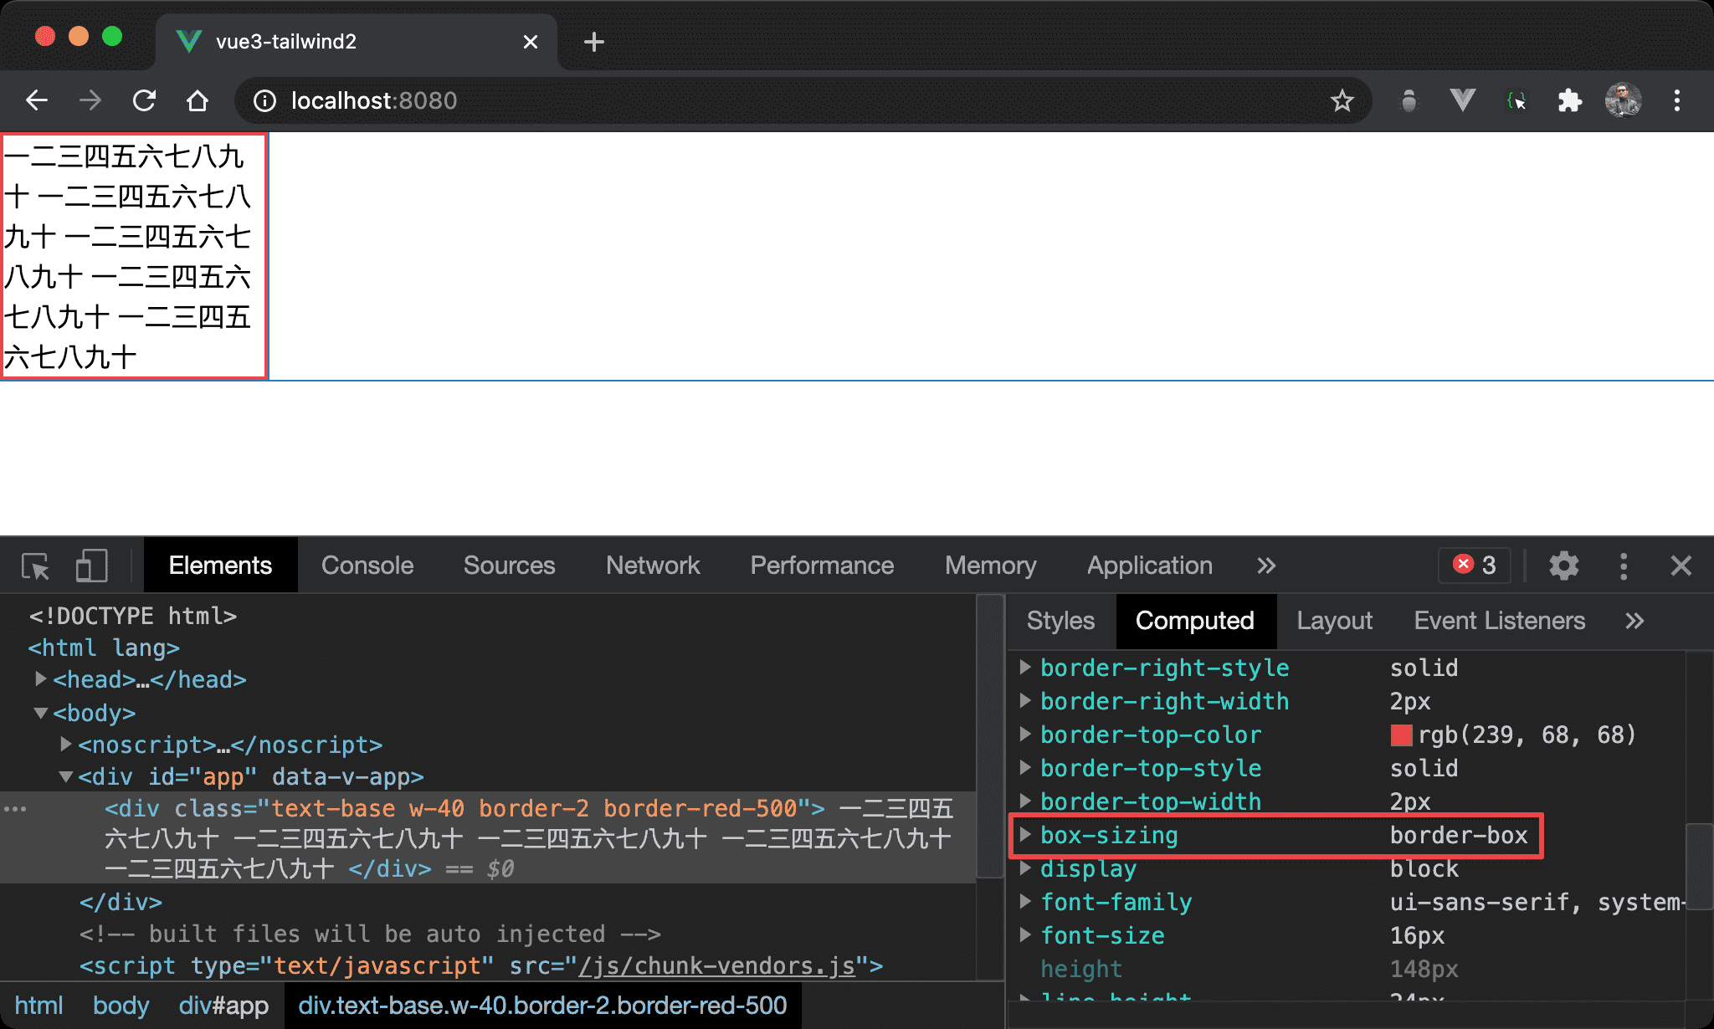This screenshot has width=1714, height=1029.
Task: Open the DevTools customize menu
Action: (1623, 566)
